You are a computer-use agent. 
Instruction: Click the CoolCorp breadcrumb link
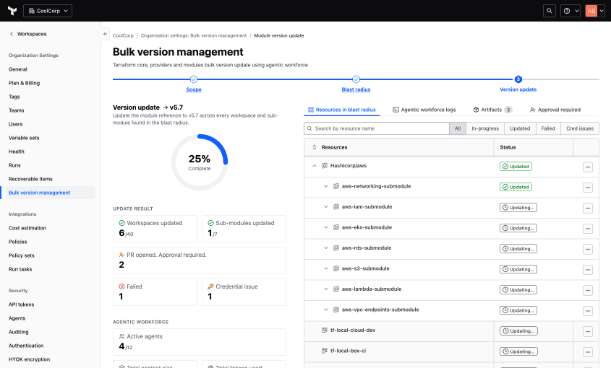click(x=123, y=35)
